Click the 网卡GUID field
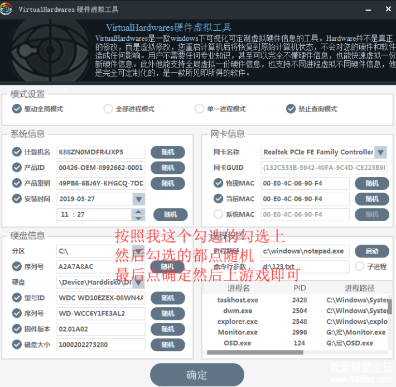Viewport: 396px width, 387px height. coord(323,168)
